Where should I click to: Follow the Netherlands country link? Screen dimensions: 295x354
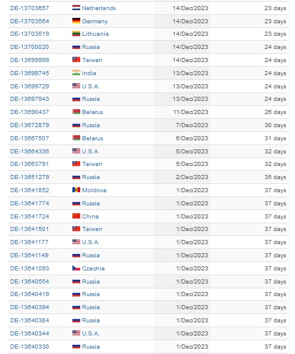tap(99, 8)
